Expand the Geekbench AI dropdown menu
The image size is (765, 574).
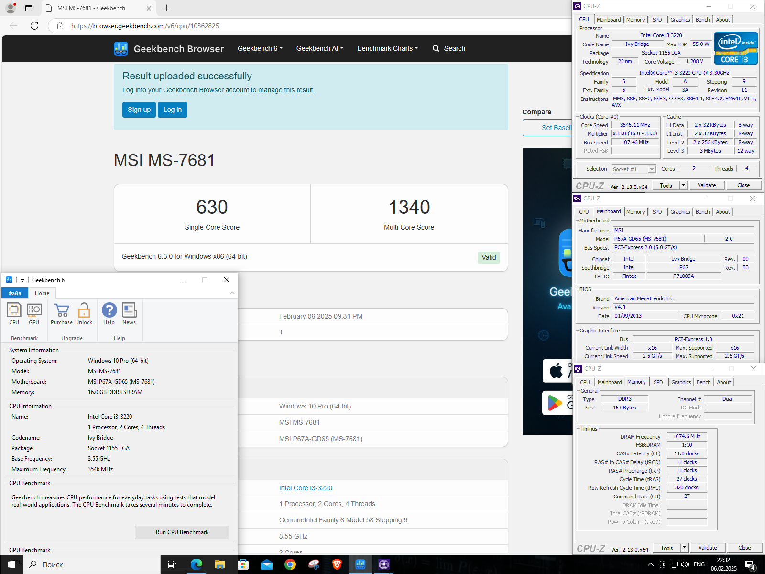pos(320,48)
